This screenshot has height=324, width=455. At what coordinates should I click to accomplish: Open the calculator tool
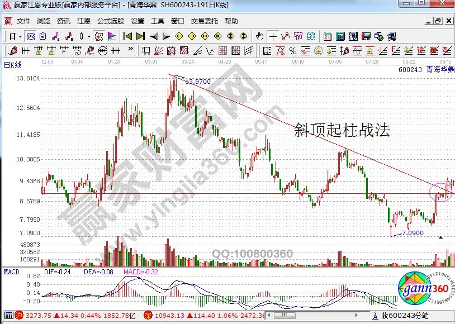[340, 36]
